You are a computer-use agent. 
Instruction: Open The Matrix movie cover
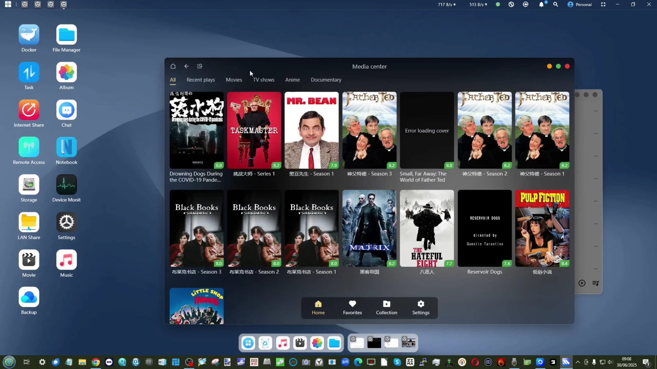click(x=369, y=228)
